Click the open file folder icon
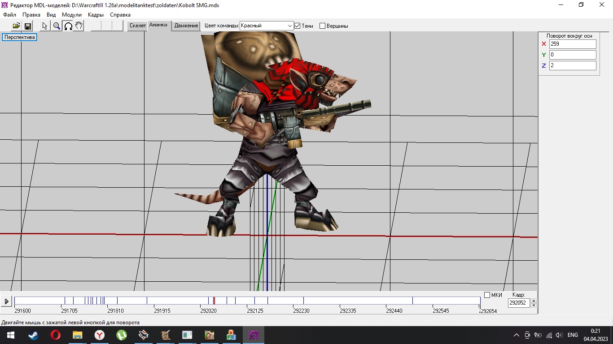Screen dimensions: 613x344 (x=16, y=26)
